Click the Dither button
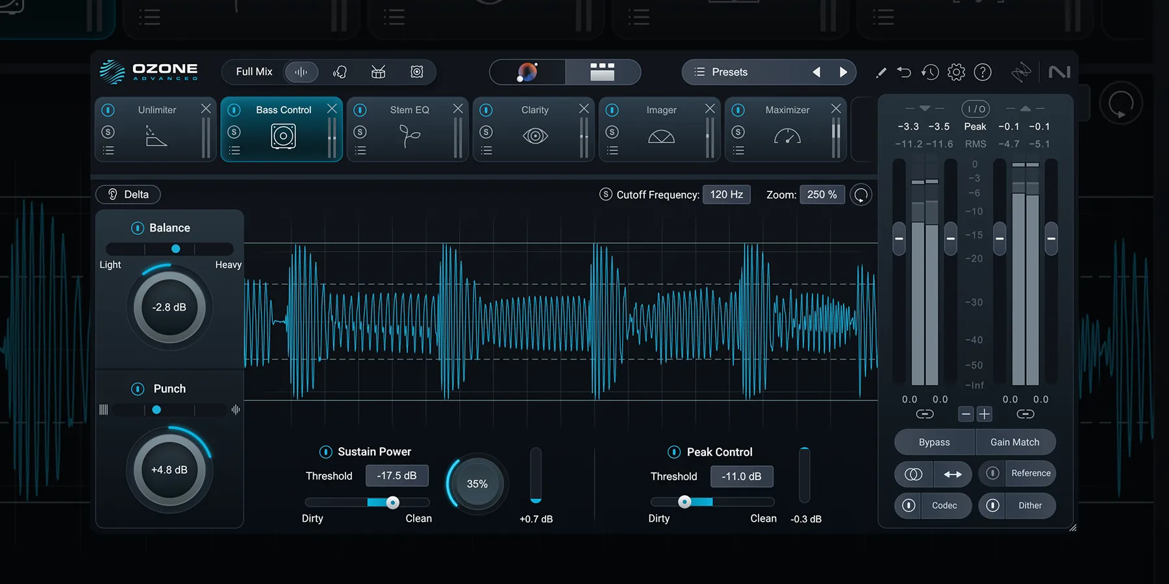 click(1029, 505)
